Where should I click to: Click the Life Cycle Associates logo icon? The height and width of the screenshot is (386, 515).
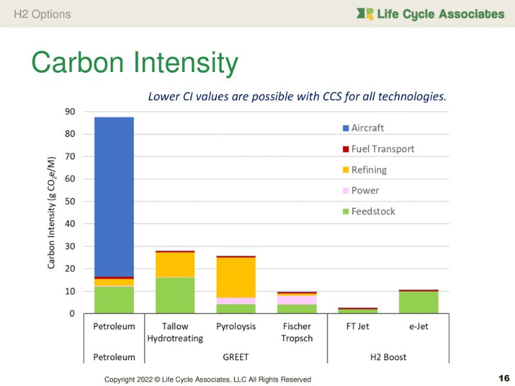[365, 14]
